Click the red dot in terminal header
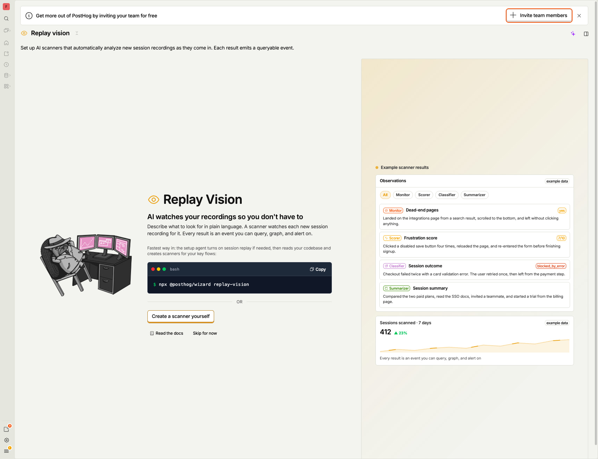 [153, 269]
